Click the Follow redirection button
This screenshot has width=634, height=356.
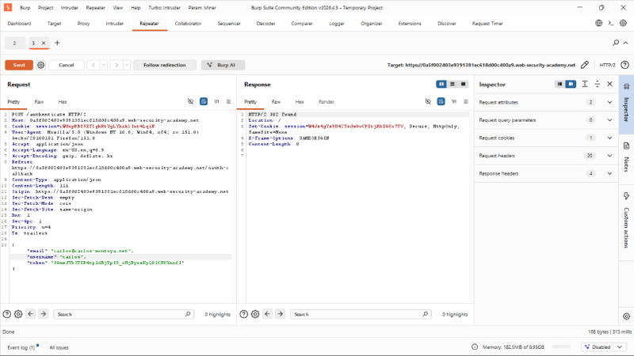(x=165, y=65)
